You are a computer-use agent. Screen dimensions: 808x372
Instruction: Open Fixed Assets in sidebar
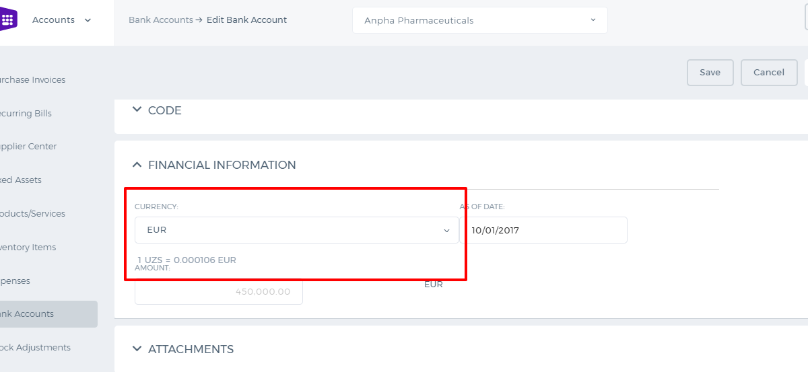pyautogui.click(x=20, y=180)
